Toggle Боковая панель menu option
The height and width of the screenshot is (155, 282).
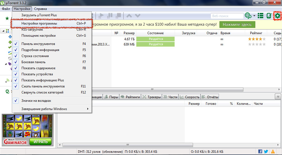click(x=52, y=62)
